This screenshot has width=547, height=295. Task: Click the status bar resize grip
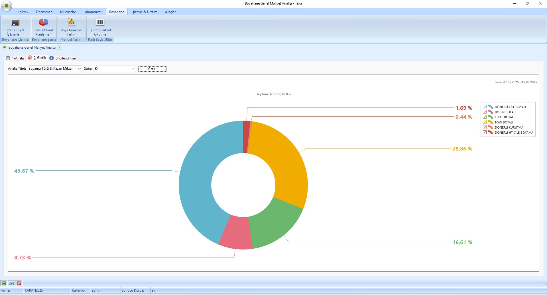pos(545,284)
